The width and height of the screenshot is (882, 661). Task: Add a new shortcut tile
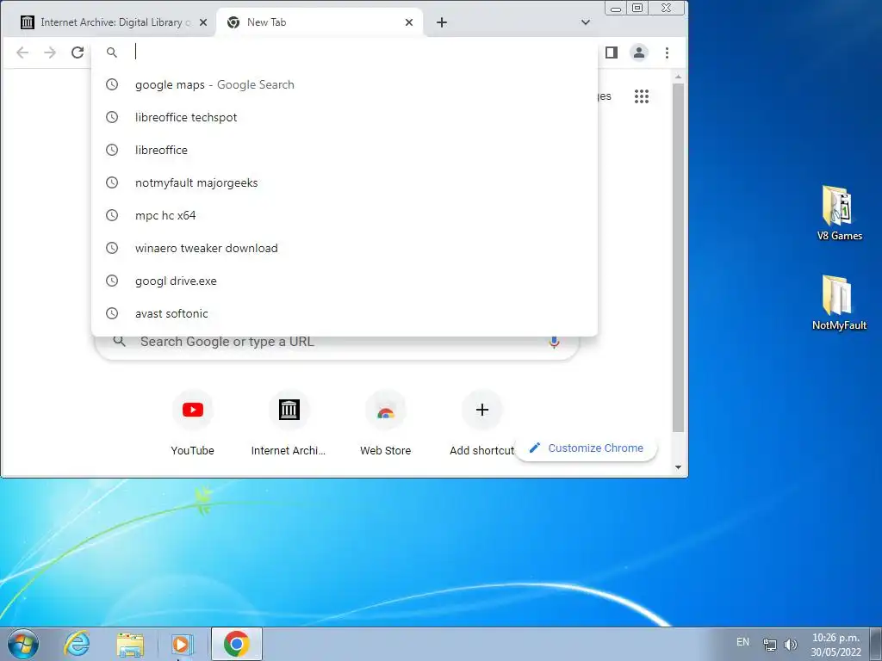482,423
